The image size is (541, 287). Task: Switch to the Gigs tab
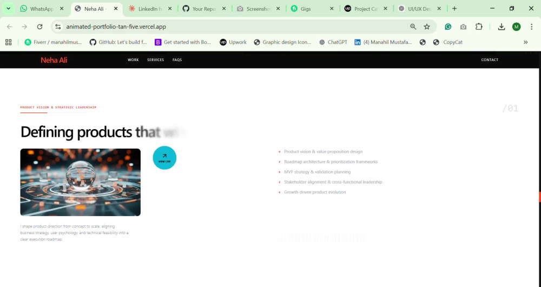(312, 9)
